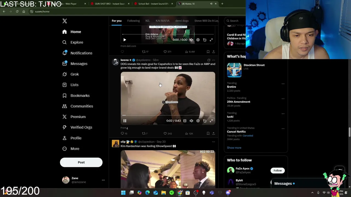The height and width of the screenshot is (197, 351).
Task: Repost the Eric Adams post (17)
Action: click(145, 52)
